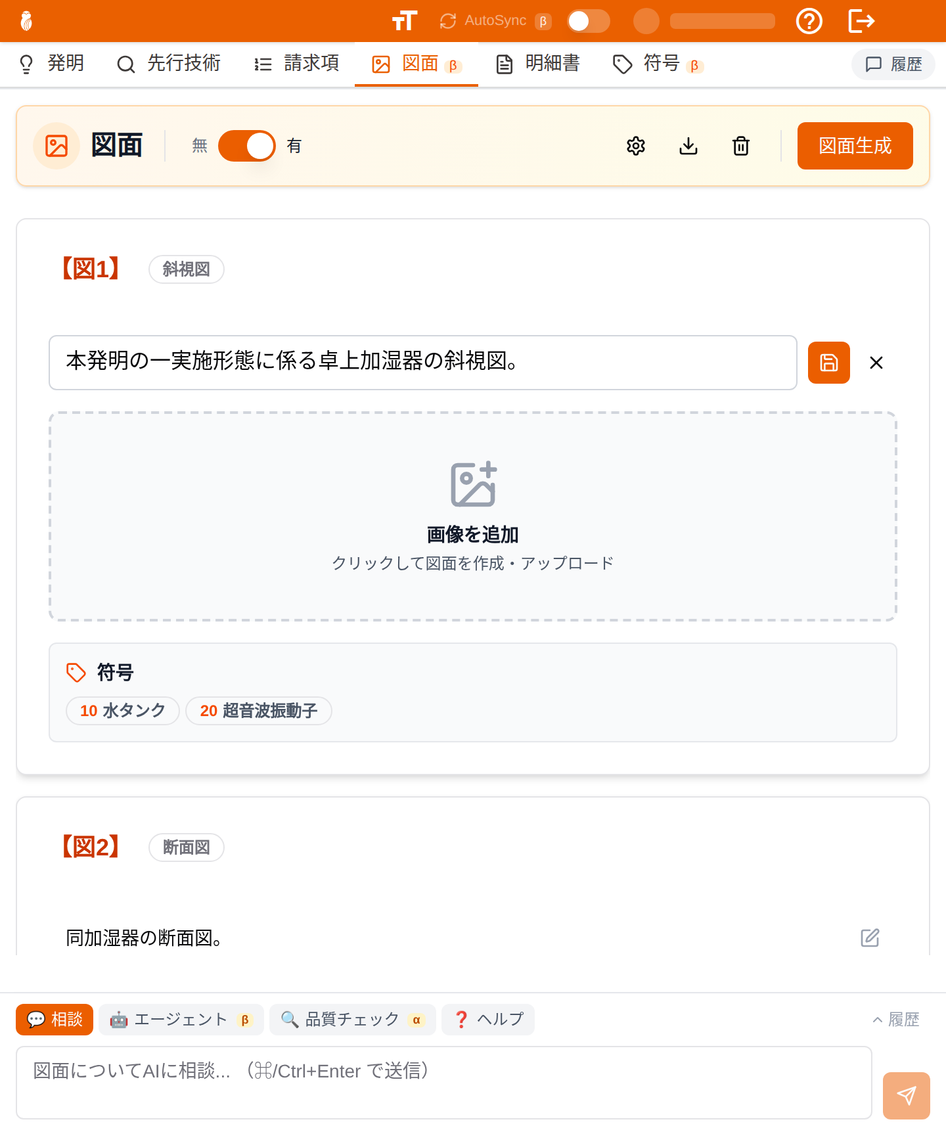Save the figure 1 description
This screenshot has width=946, height=1130.
pyautogui.click(x=828, y=363)
